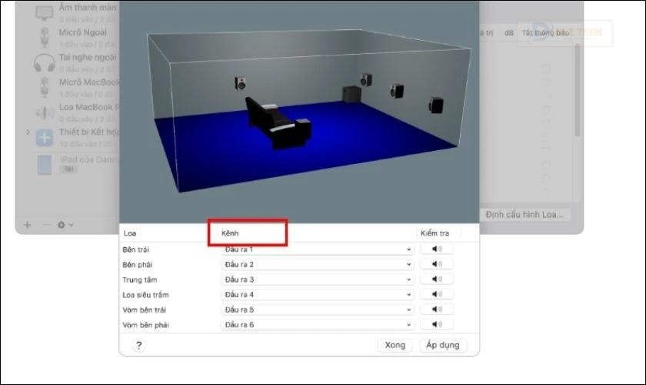The height and width of the screenshot is (385, 646).
Task: Play test sound for Vòm bên trái
Action: (437, 310)
